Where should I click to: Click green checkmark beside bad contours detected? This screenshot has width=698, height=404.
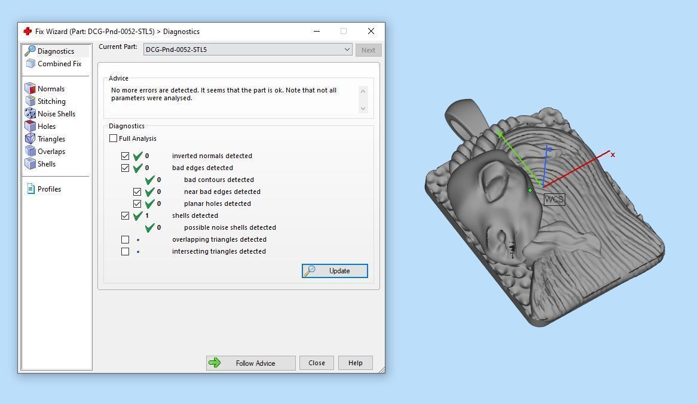(149, 180)
